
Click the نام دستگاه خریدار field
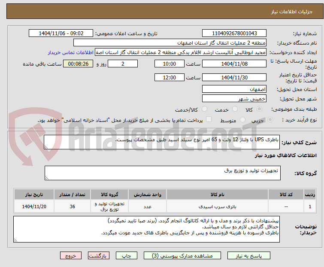170,43
